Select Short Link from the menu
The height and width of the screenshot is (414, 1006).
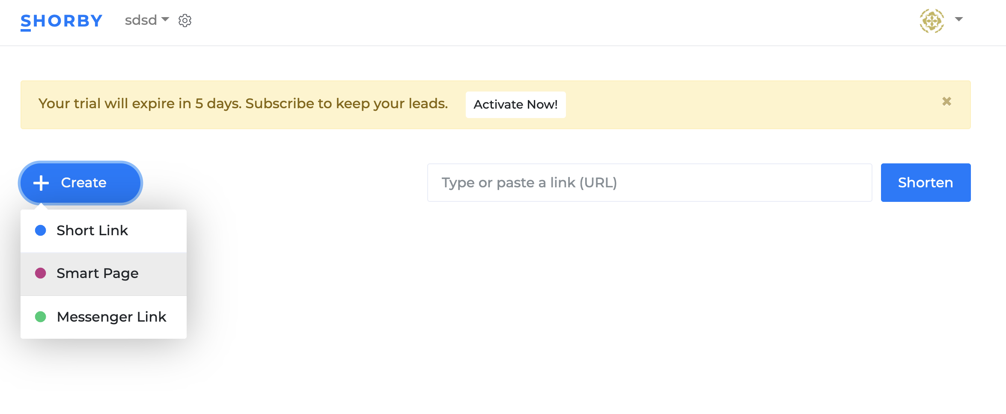[x=104, y=231]
